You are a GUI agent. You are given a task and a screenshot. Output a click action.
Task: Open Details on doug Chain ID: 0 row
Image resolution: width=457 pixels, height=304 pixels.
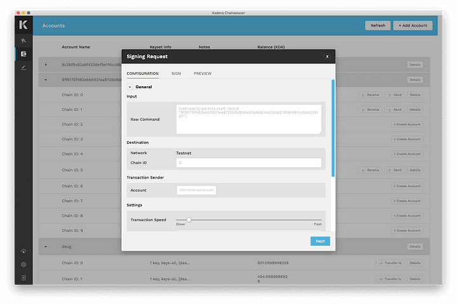click(414, 263)
